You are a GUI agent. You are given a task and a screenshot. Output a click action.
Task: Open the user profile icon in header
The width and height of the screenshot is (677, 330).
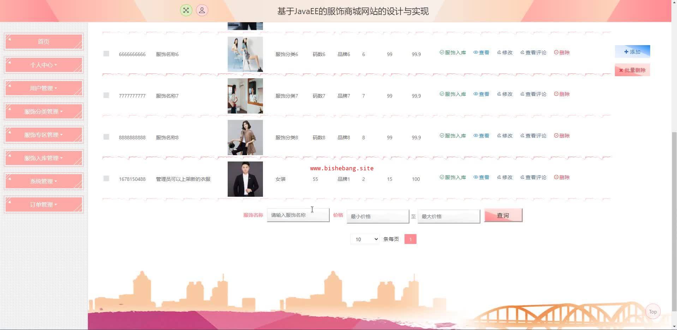coord(202,10)
